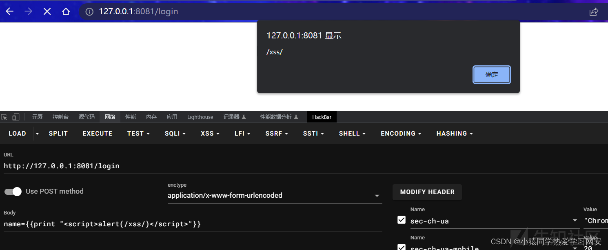608x250 pixels.
Task: Toggle the device toolbar icon in DevTools
Action: [x=16, y=117]
